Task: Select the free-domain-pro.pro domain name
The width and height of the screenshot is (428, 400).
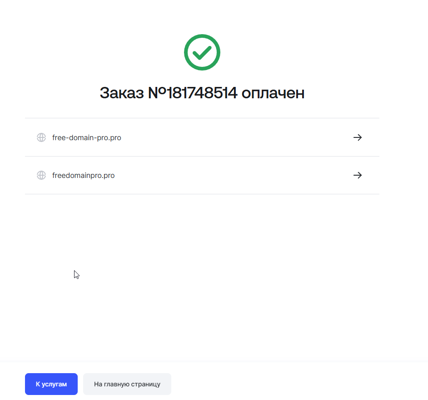Action: tap(86, 137)
